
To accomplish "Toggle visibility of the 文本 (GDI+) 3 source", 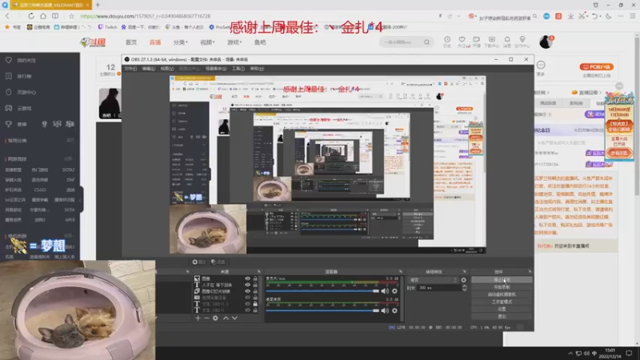I will pos(247,304).
